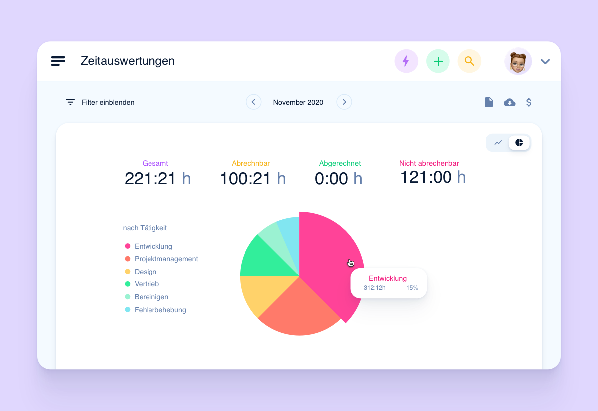598x411 pixels.
Task: Click the document export icon
Action: tap(489, 102)
